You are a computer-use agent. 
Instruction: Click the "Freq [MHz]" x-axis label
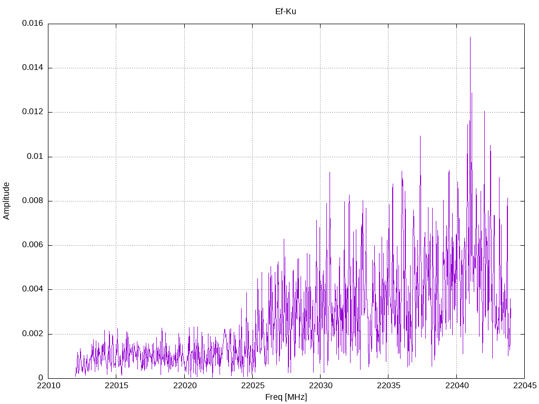(286, 397)
